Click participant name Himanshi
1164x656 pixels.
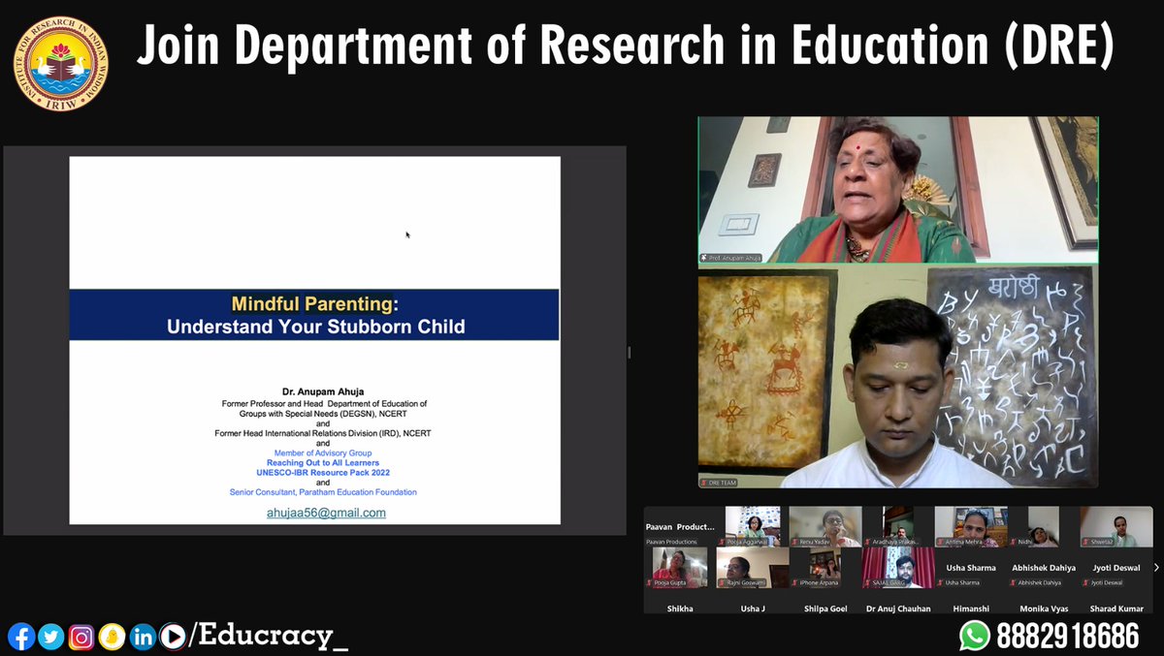pos(971,609)
